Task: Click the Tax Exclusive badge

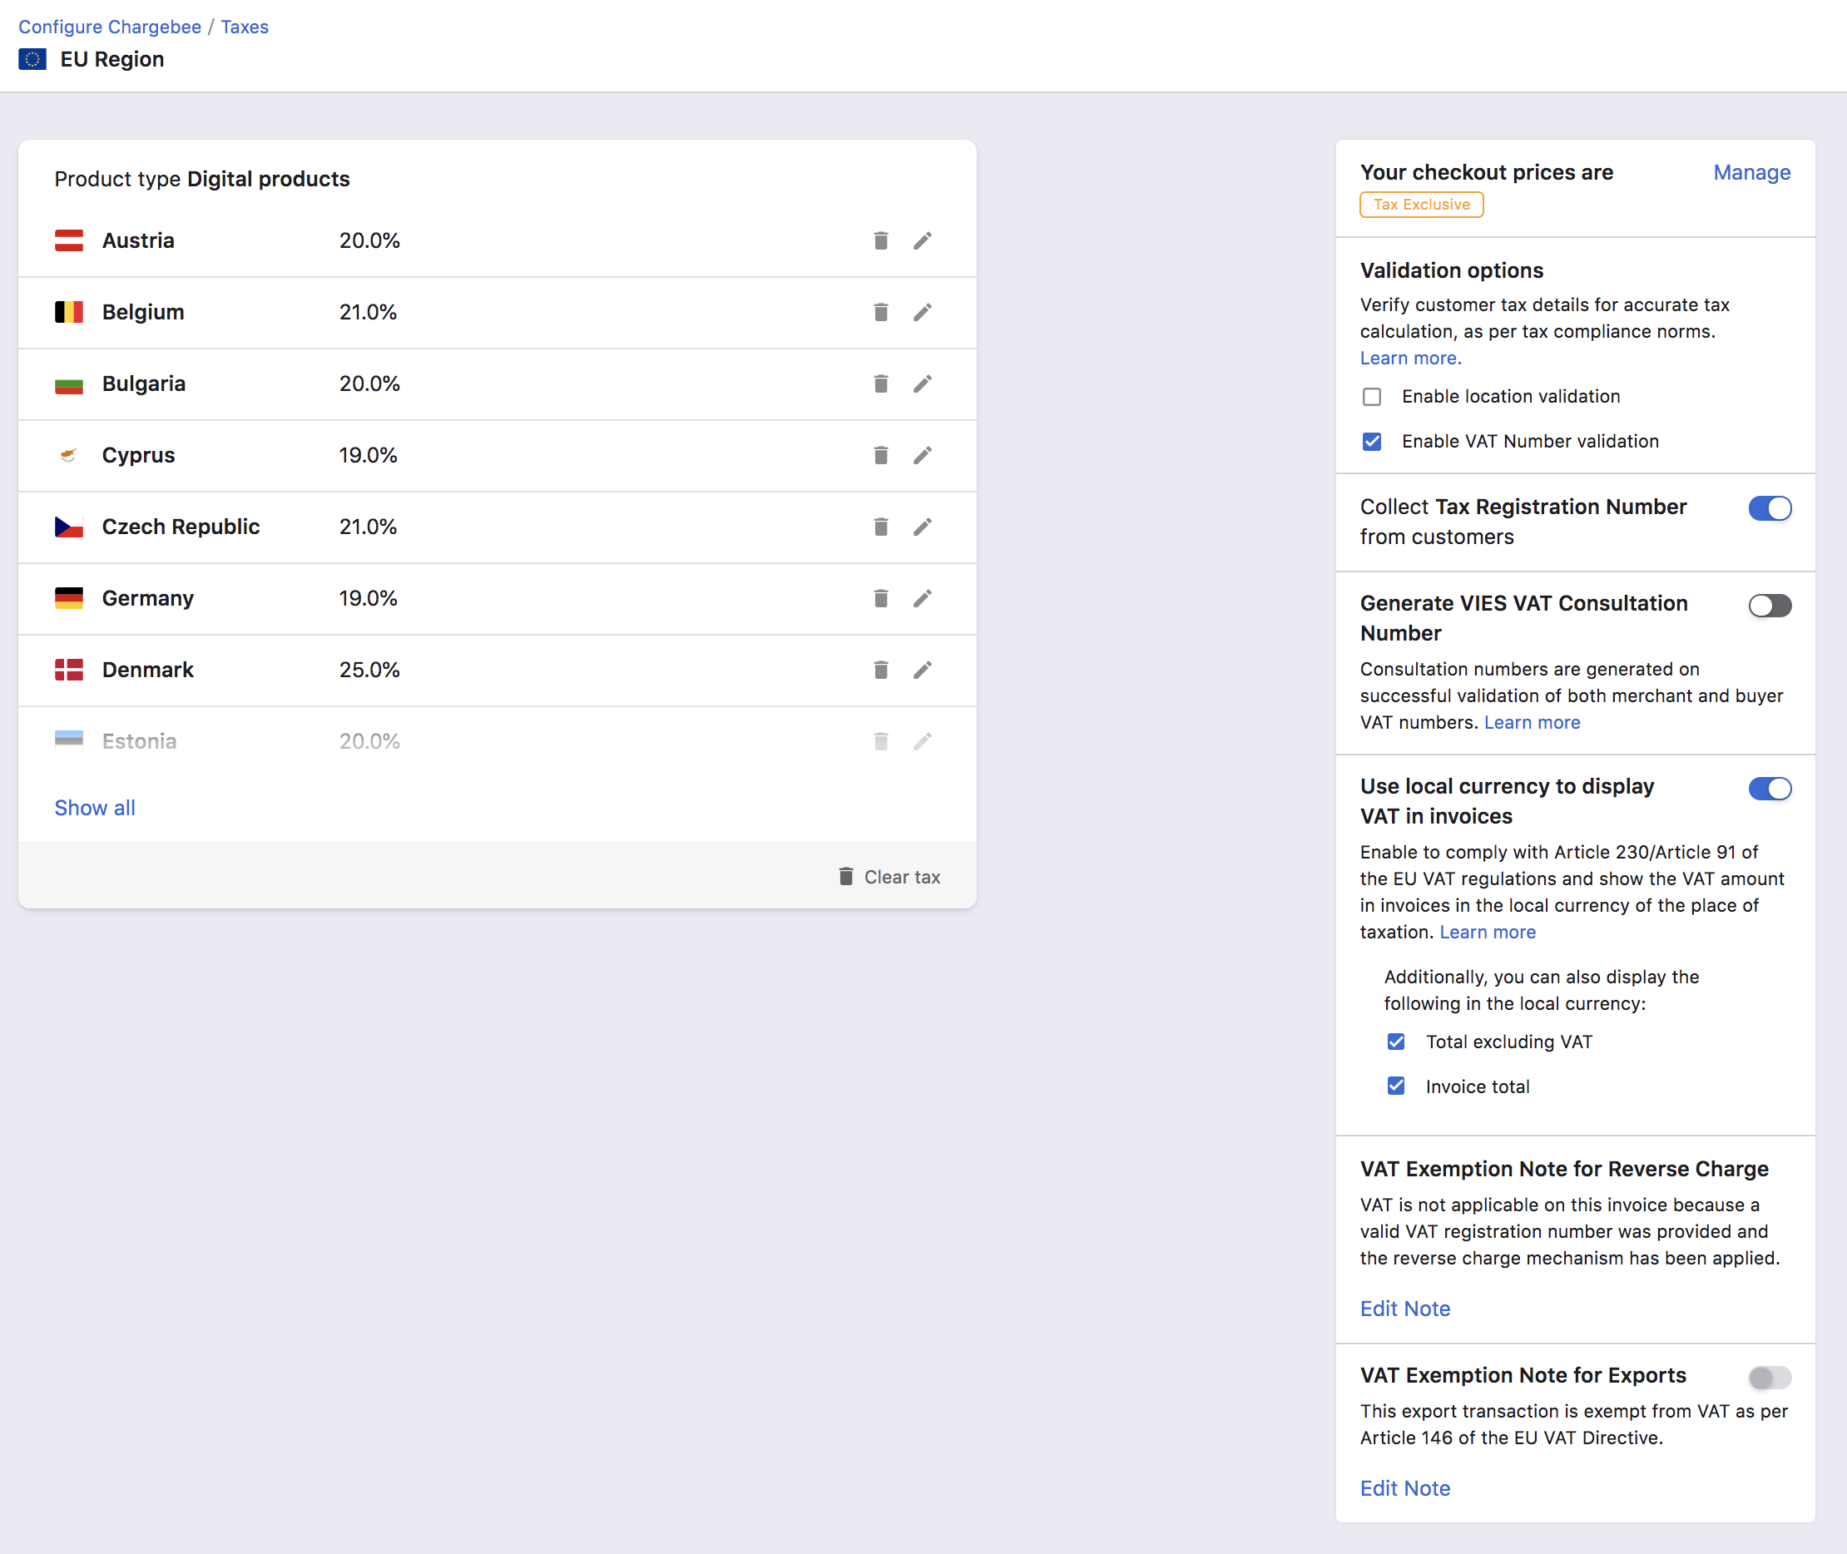Action: (x=1421, y=205)
